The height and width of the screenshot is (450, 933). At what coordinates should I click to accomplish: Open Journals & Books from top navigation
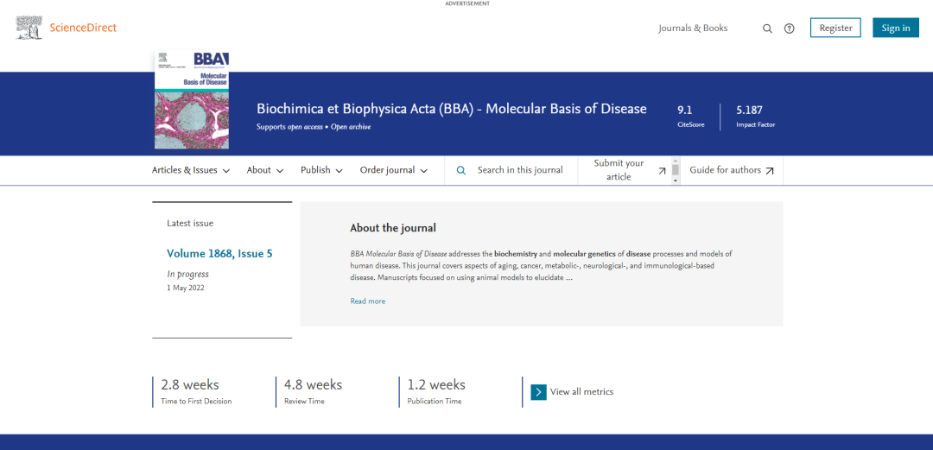click(693, 29)
